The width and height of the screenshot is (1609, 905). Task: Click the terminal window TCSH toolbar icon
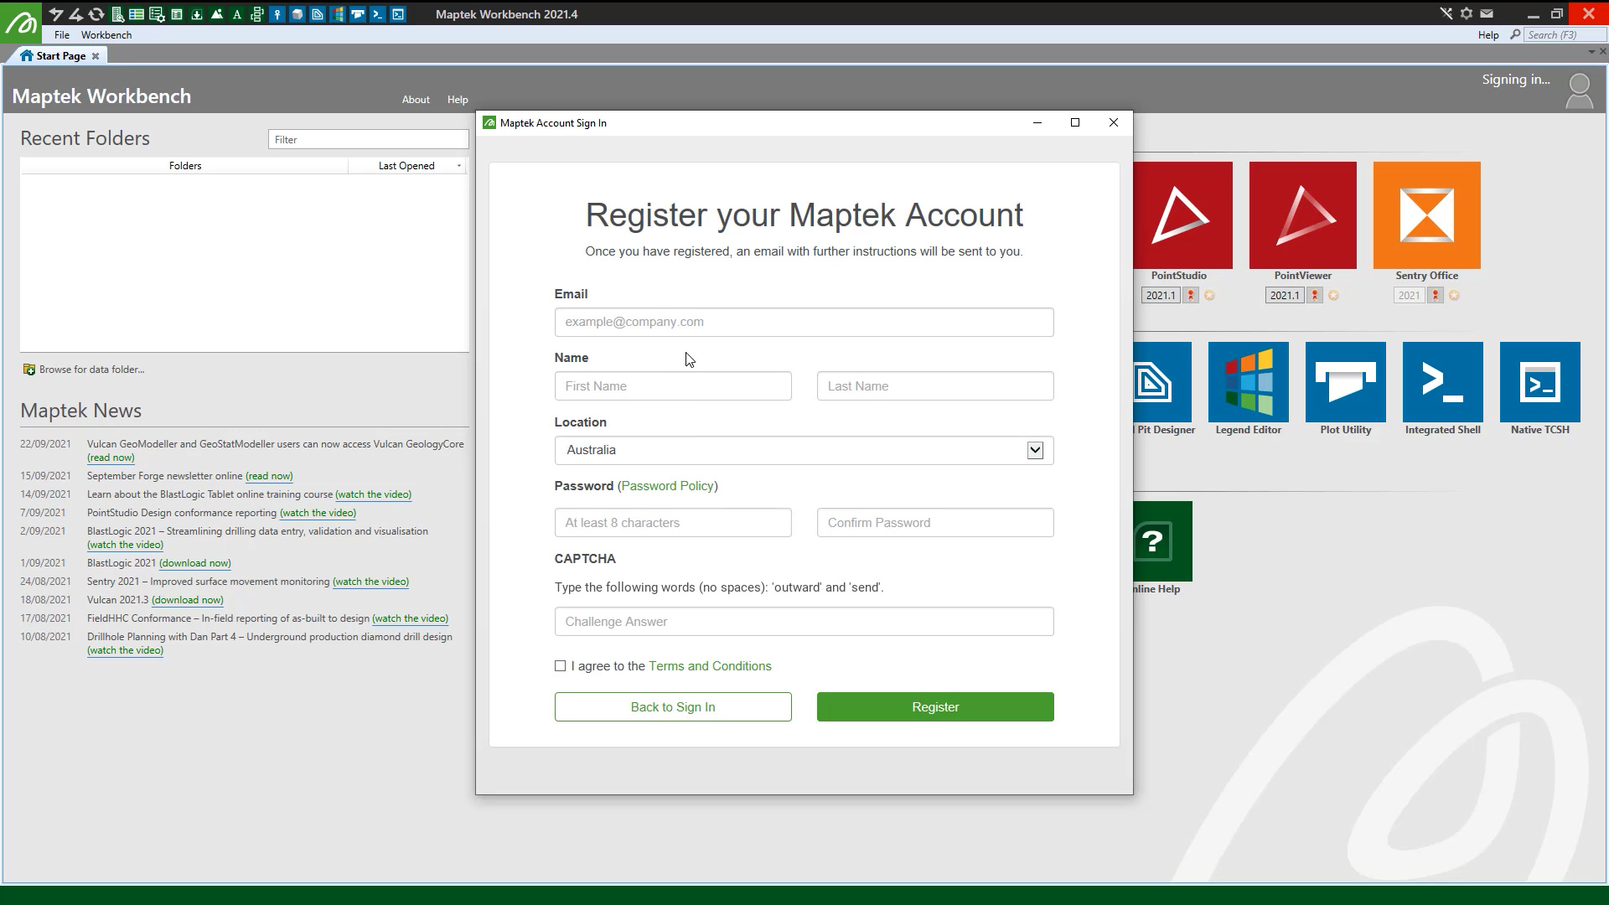(x=398, y=14)
